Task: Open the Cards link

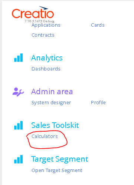Action: (x=98, y=25)
